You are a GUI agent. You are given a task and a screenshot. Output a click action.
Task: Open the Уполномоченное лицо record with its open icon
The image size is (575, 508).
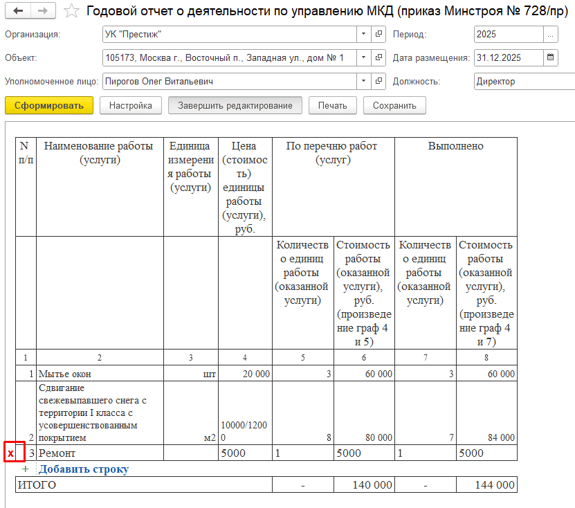pos(379,82)
